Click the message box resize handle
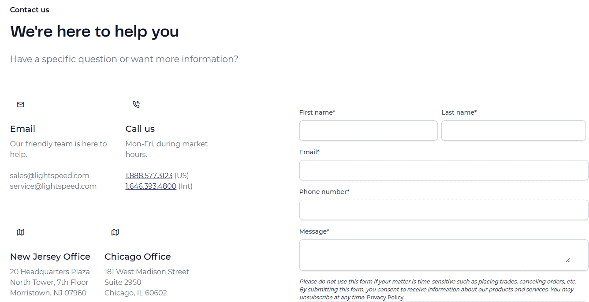Screen dimensions: 589x302 pos(567,260)
